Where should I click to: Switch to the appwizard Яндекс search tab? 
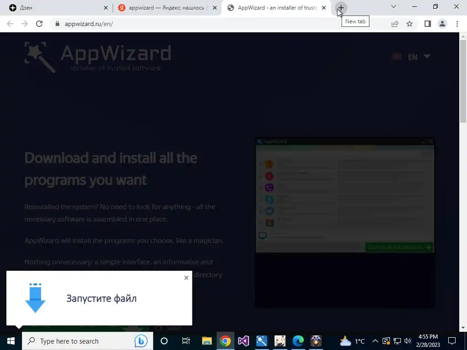point(167,8)
